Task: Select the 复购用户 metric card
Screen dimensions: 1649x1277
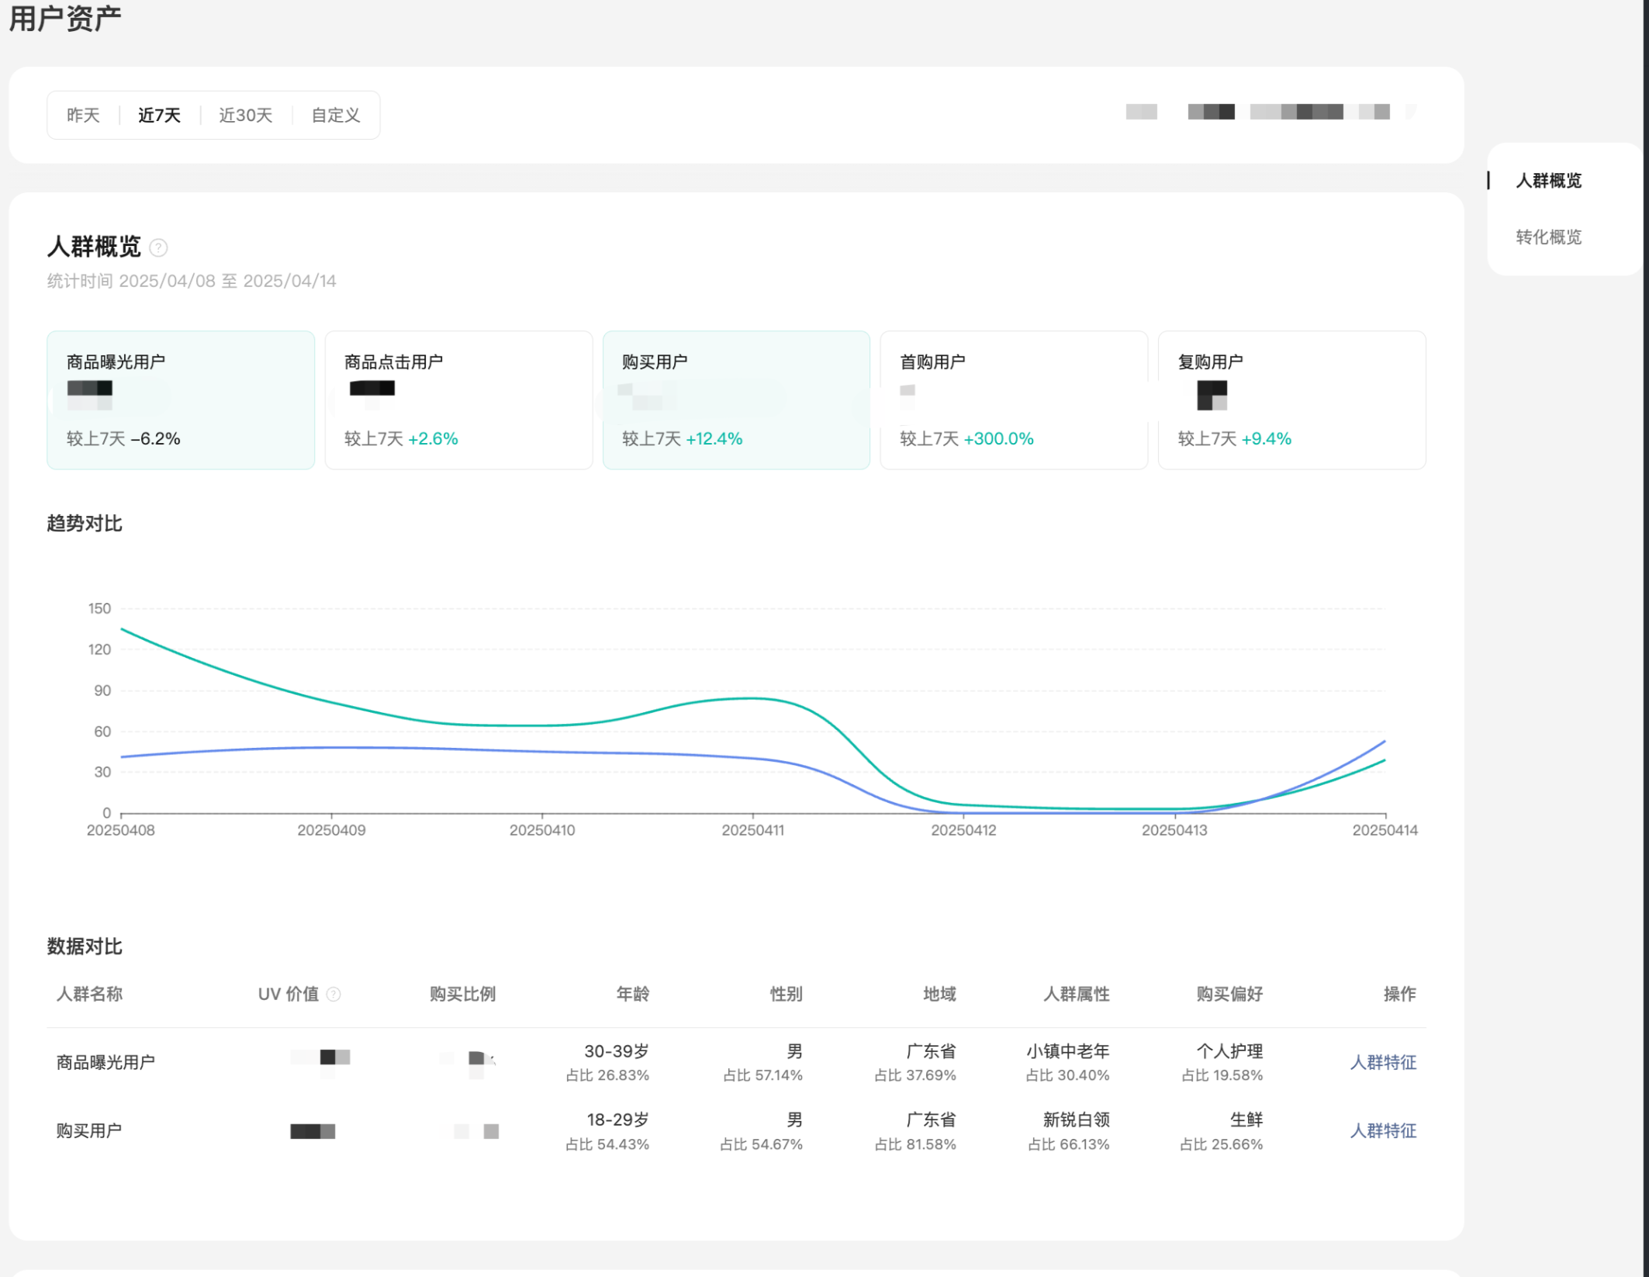Action: tap(1291, 400)
